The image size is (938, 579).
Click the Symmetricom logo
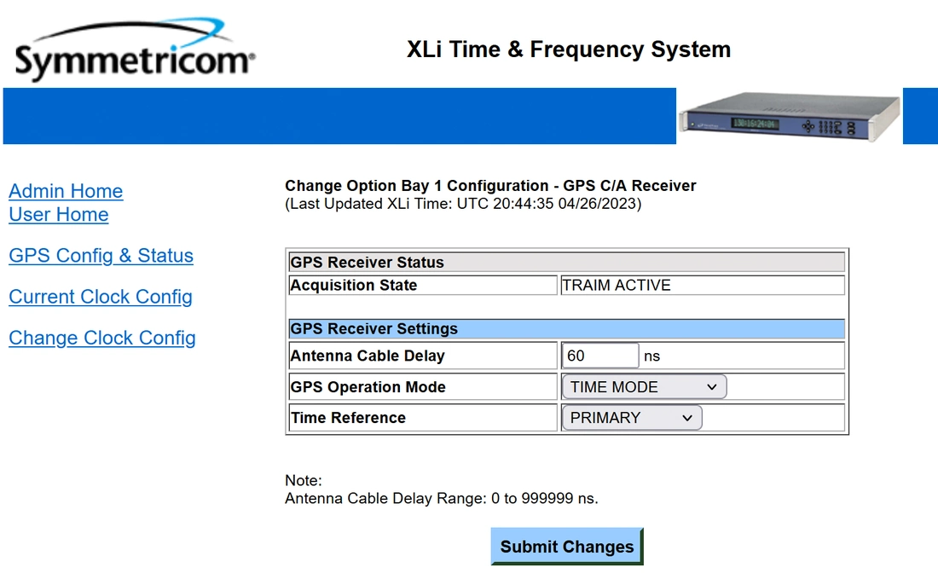136,49
